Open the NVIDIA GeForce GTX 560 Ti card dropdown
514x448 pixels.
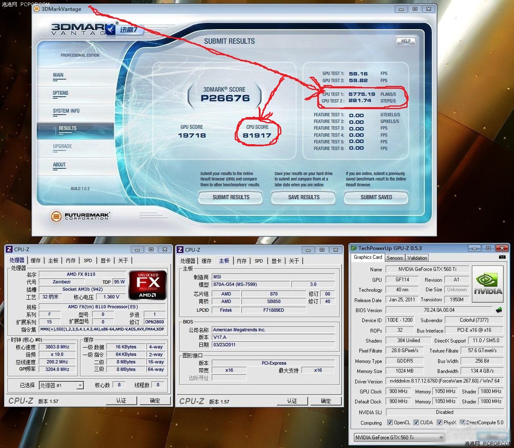pos(399,437)
